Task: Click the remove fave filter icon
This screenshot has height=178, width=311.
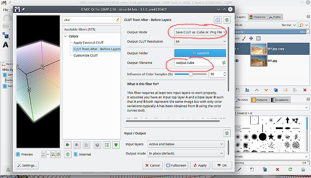Action: (x=77, y=145)
